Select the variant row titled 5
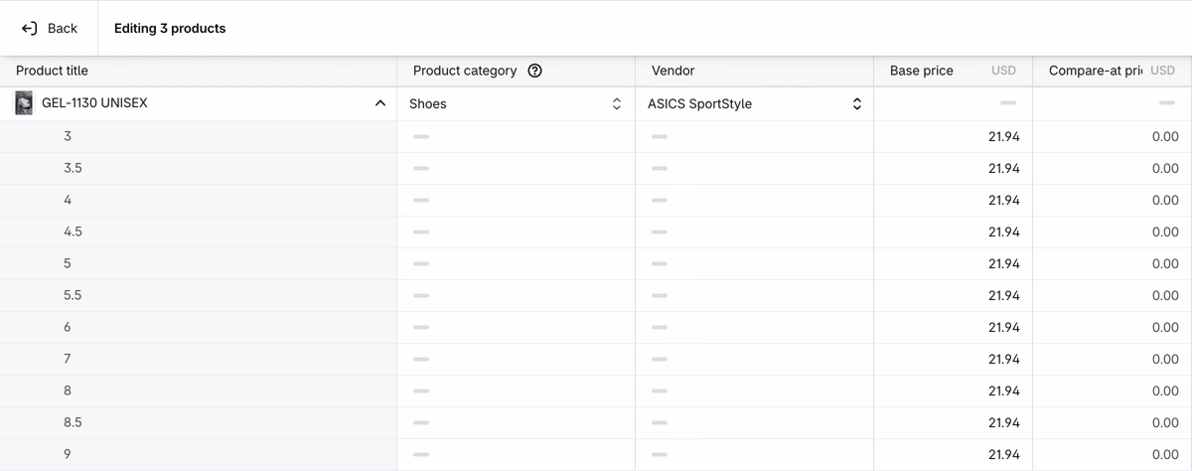This screenshot has width=1192, height=471. 198,263
